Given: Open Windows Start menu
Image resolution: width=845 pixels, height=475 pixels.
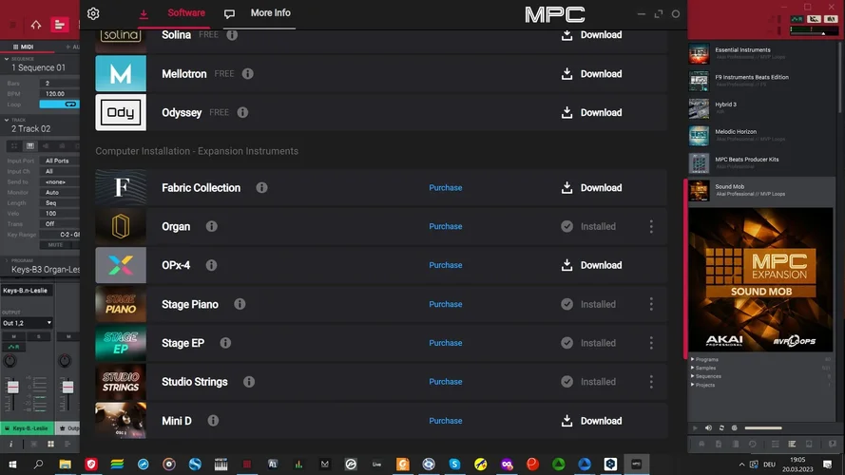Looking at the screenshot, I should click(12, 465).
